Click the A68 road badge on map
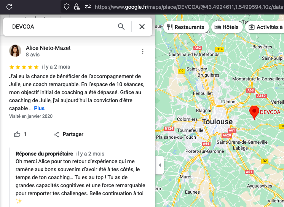The height and width of the screenshot is (207, 284). point(250,90)
